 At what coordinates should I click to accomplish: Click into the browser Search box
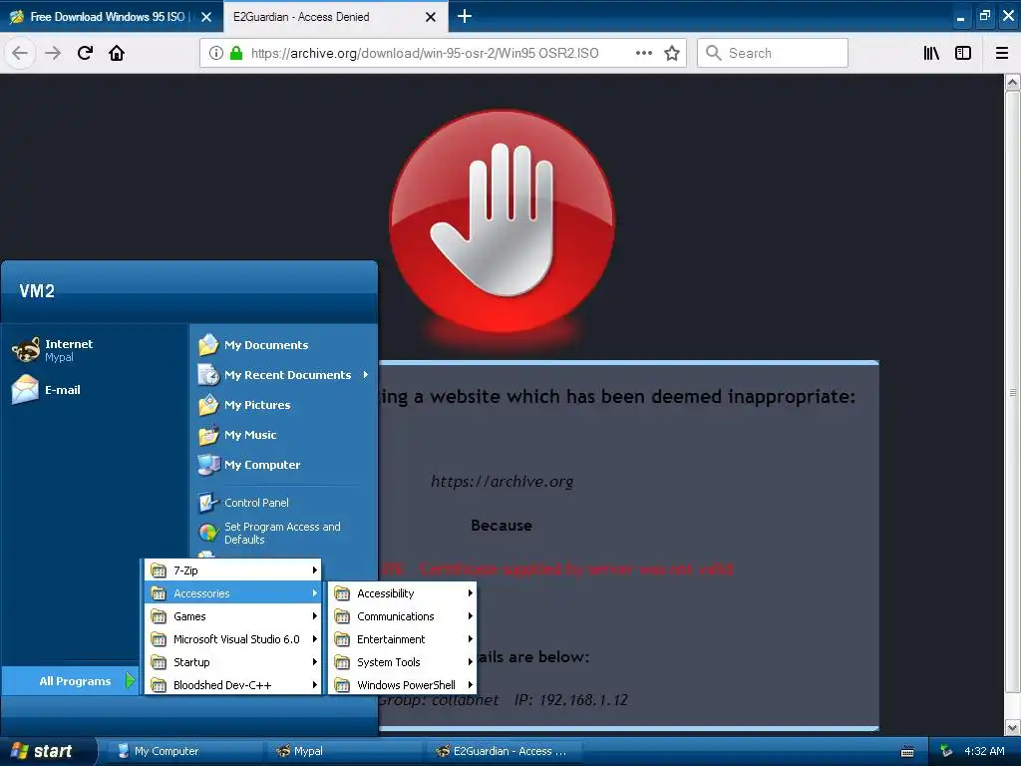tap(773, 53)
